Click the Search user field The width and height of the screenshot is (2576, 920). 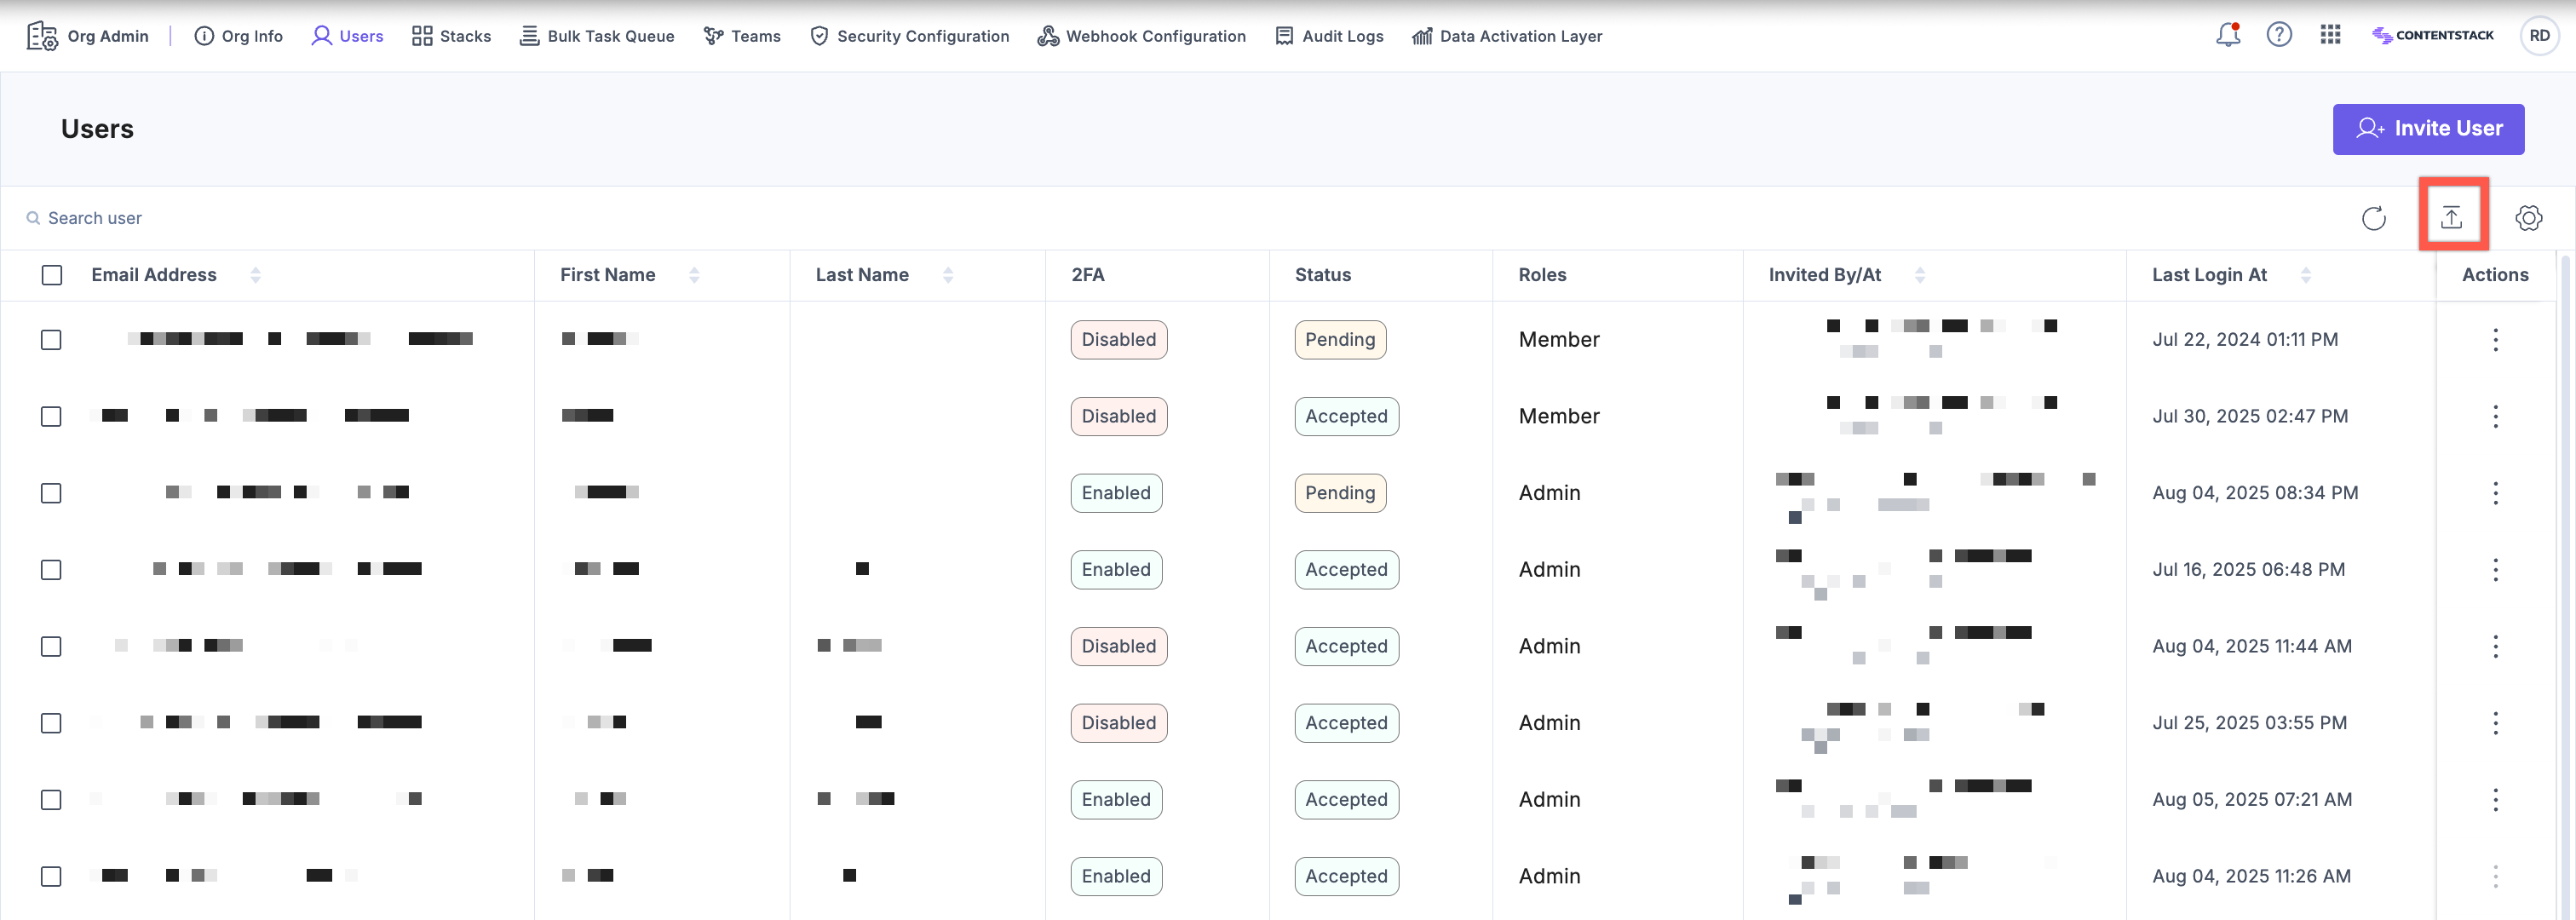click(x=95, y=218)
